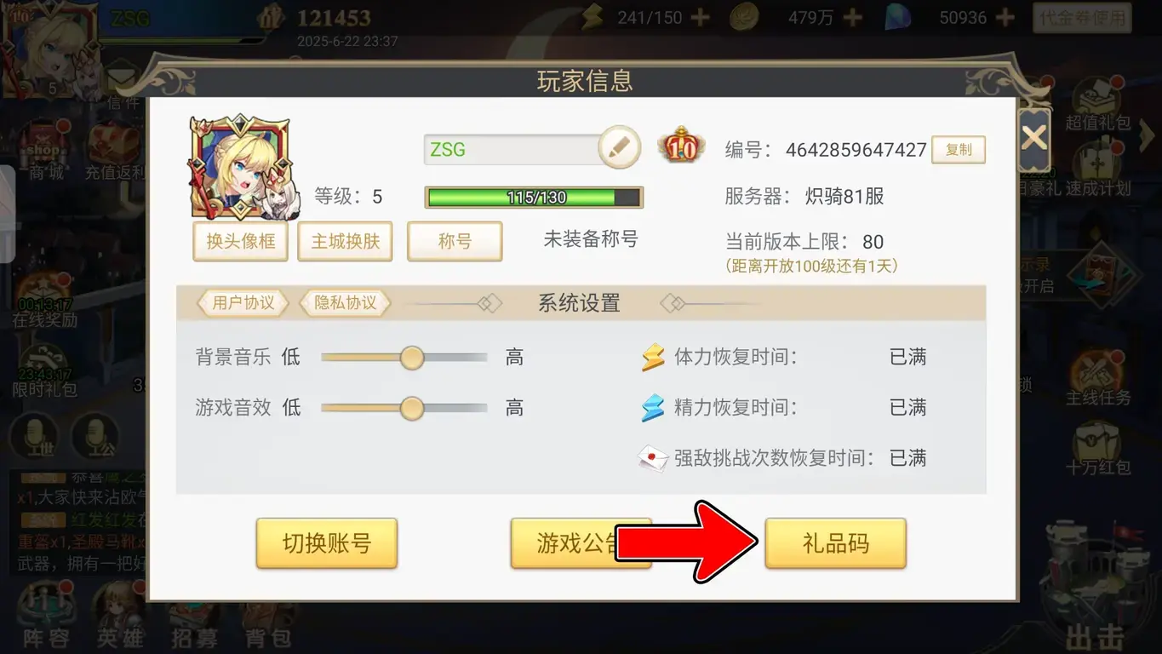
Task: Open the 用户协议 user agreement tab
Action: click(x=243, y=302)
